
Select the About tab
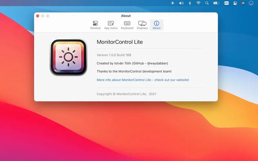tap(156, 25)
